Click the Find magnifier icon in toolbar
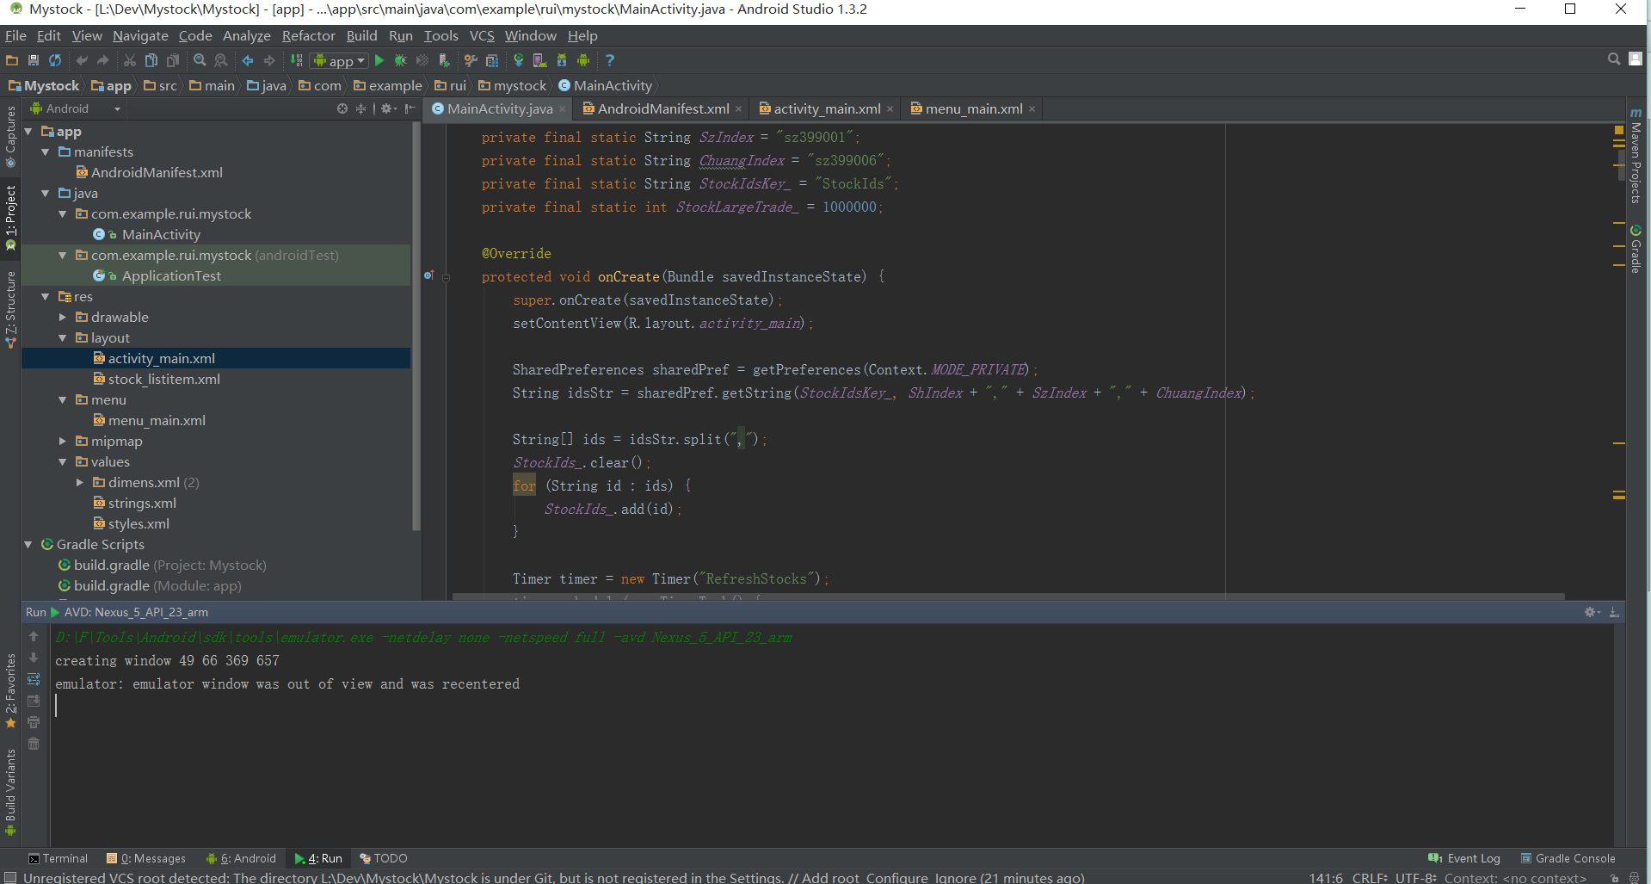This screenshot has width=1651, height=884. (x=200, y=60)
